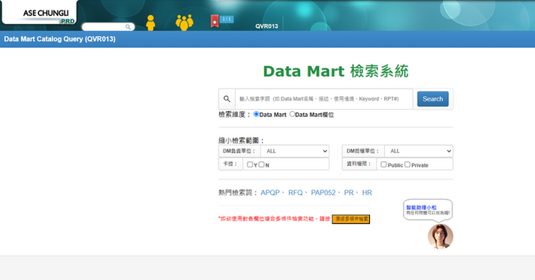Focus the Data Mart keyword search field
This screenshot has width=535, height=280.
tap(324, 99)
